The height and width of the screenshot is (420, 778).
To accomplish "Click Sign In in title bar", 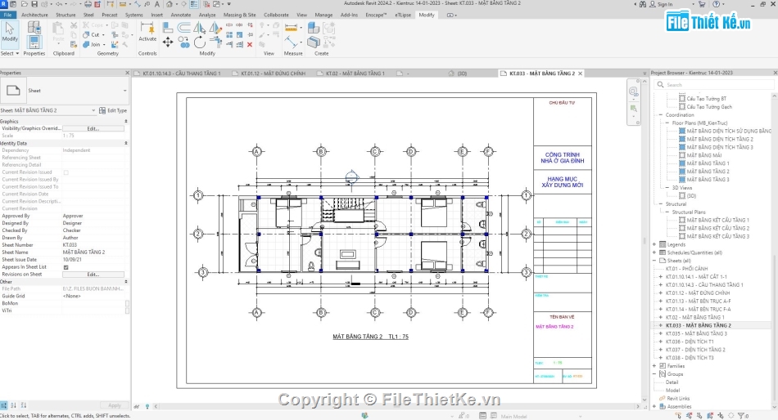I will 664,4.
